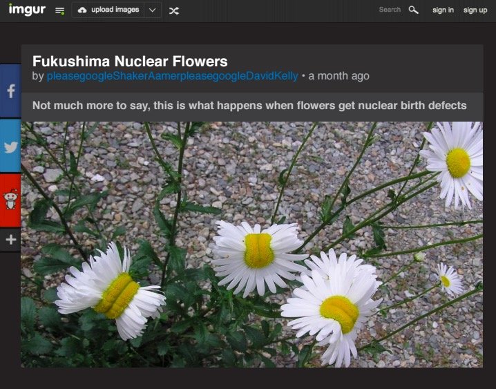Click the Fukushima Nuclear Flowers title
The image size is (496, 389).
coord(130,61)
